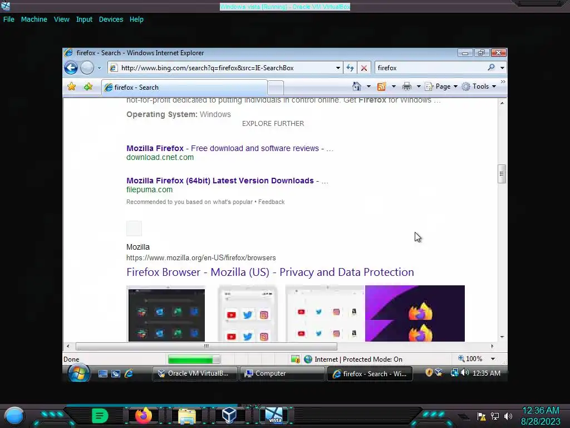Viewport: 570px width, 428px height.
Task: Stop loading with the red X icon
Action: 363,67
